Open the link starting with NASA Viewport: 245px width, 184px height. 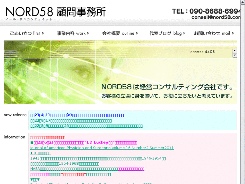[x=87, y=169]
